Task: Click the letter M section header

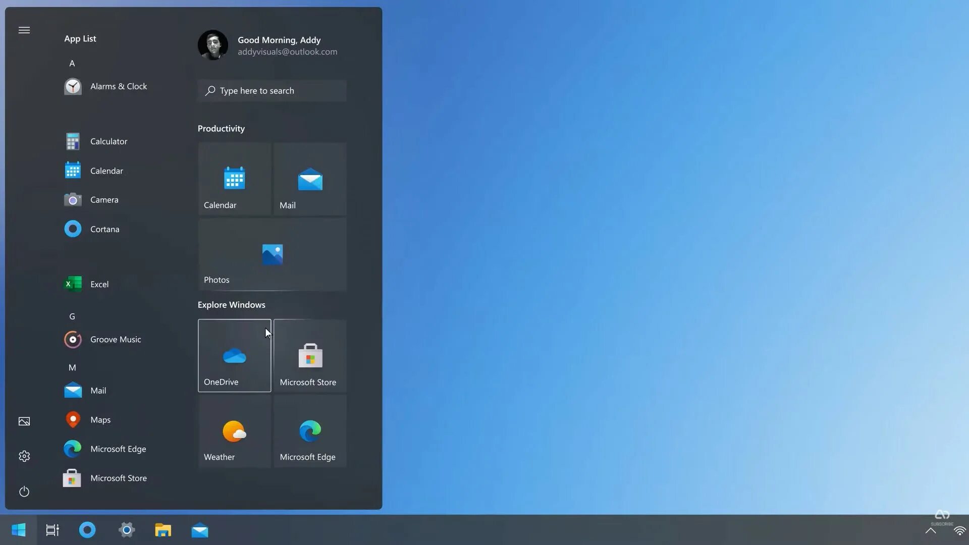Action: point(72,367)
